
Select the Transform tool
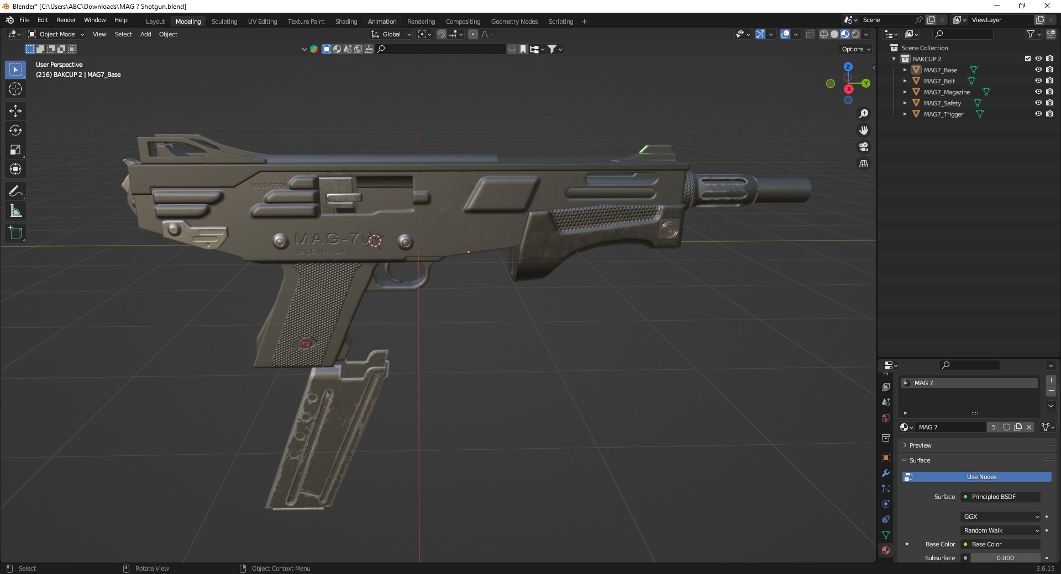15,169
